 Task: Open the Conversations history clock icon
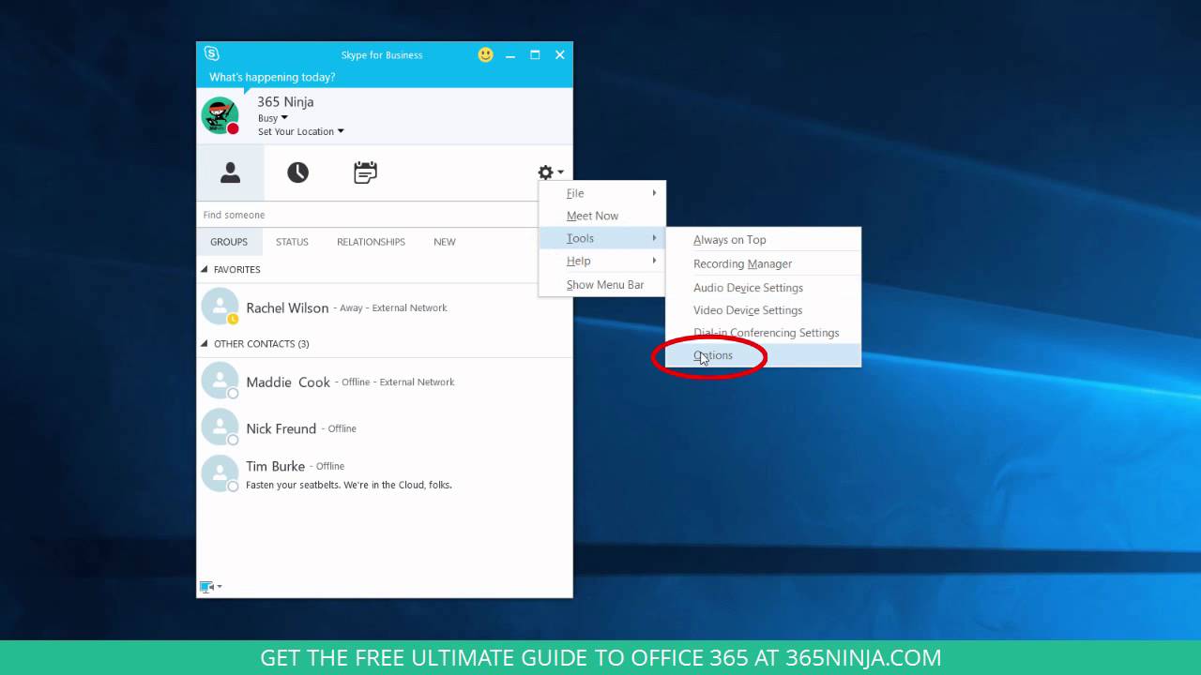[x=297, y=172]
